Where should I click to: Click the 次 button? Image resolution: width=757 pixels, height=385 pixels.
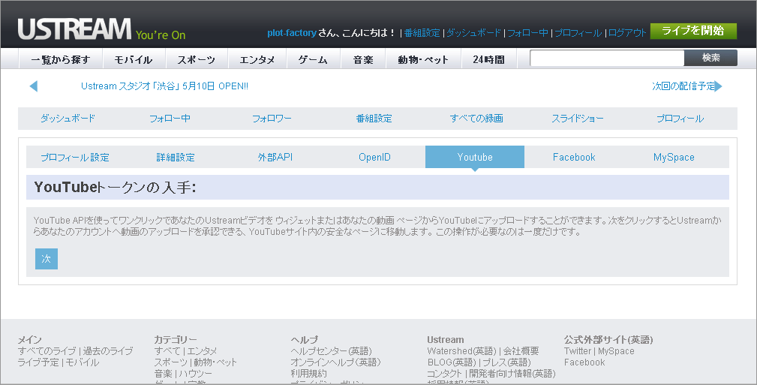coord(47,259)
